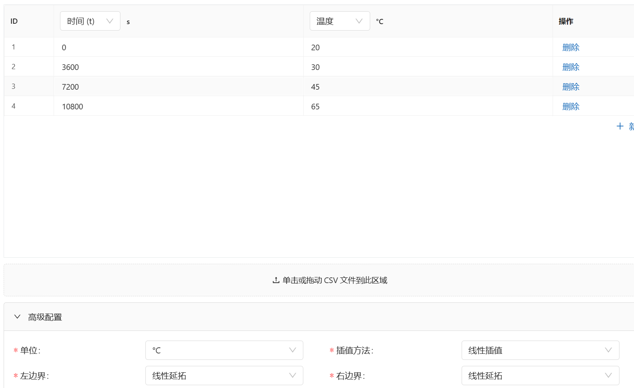Open the 温度 column dropdown
Viewport: 634px width, 388px height.
[340, 21]
